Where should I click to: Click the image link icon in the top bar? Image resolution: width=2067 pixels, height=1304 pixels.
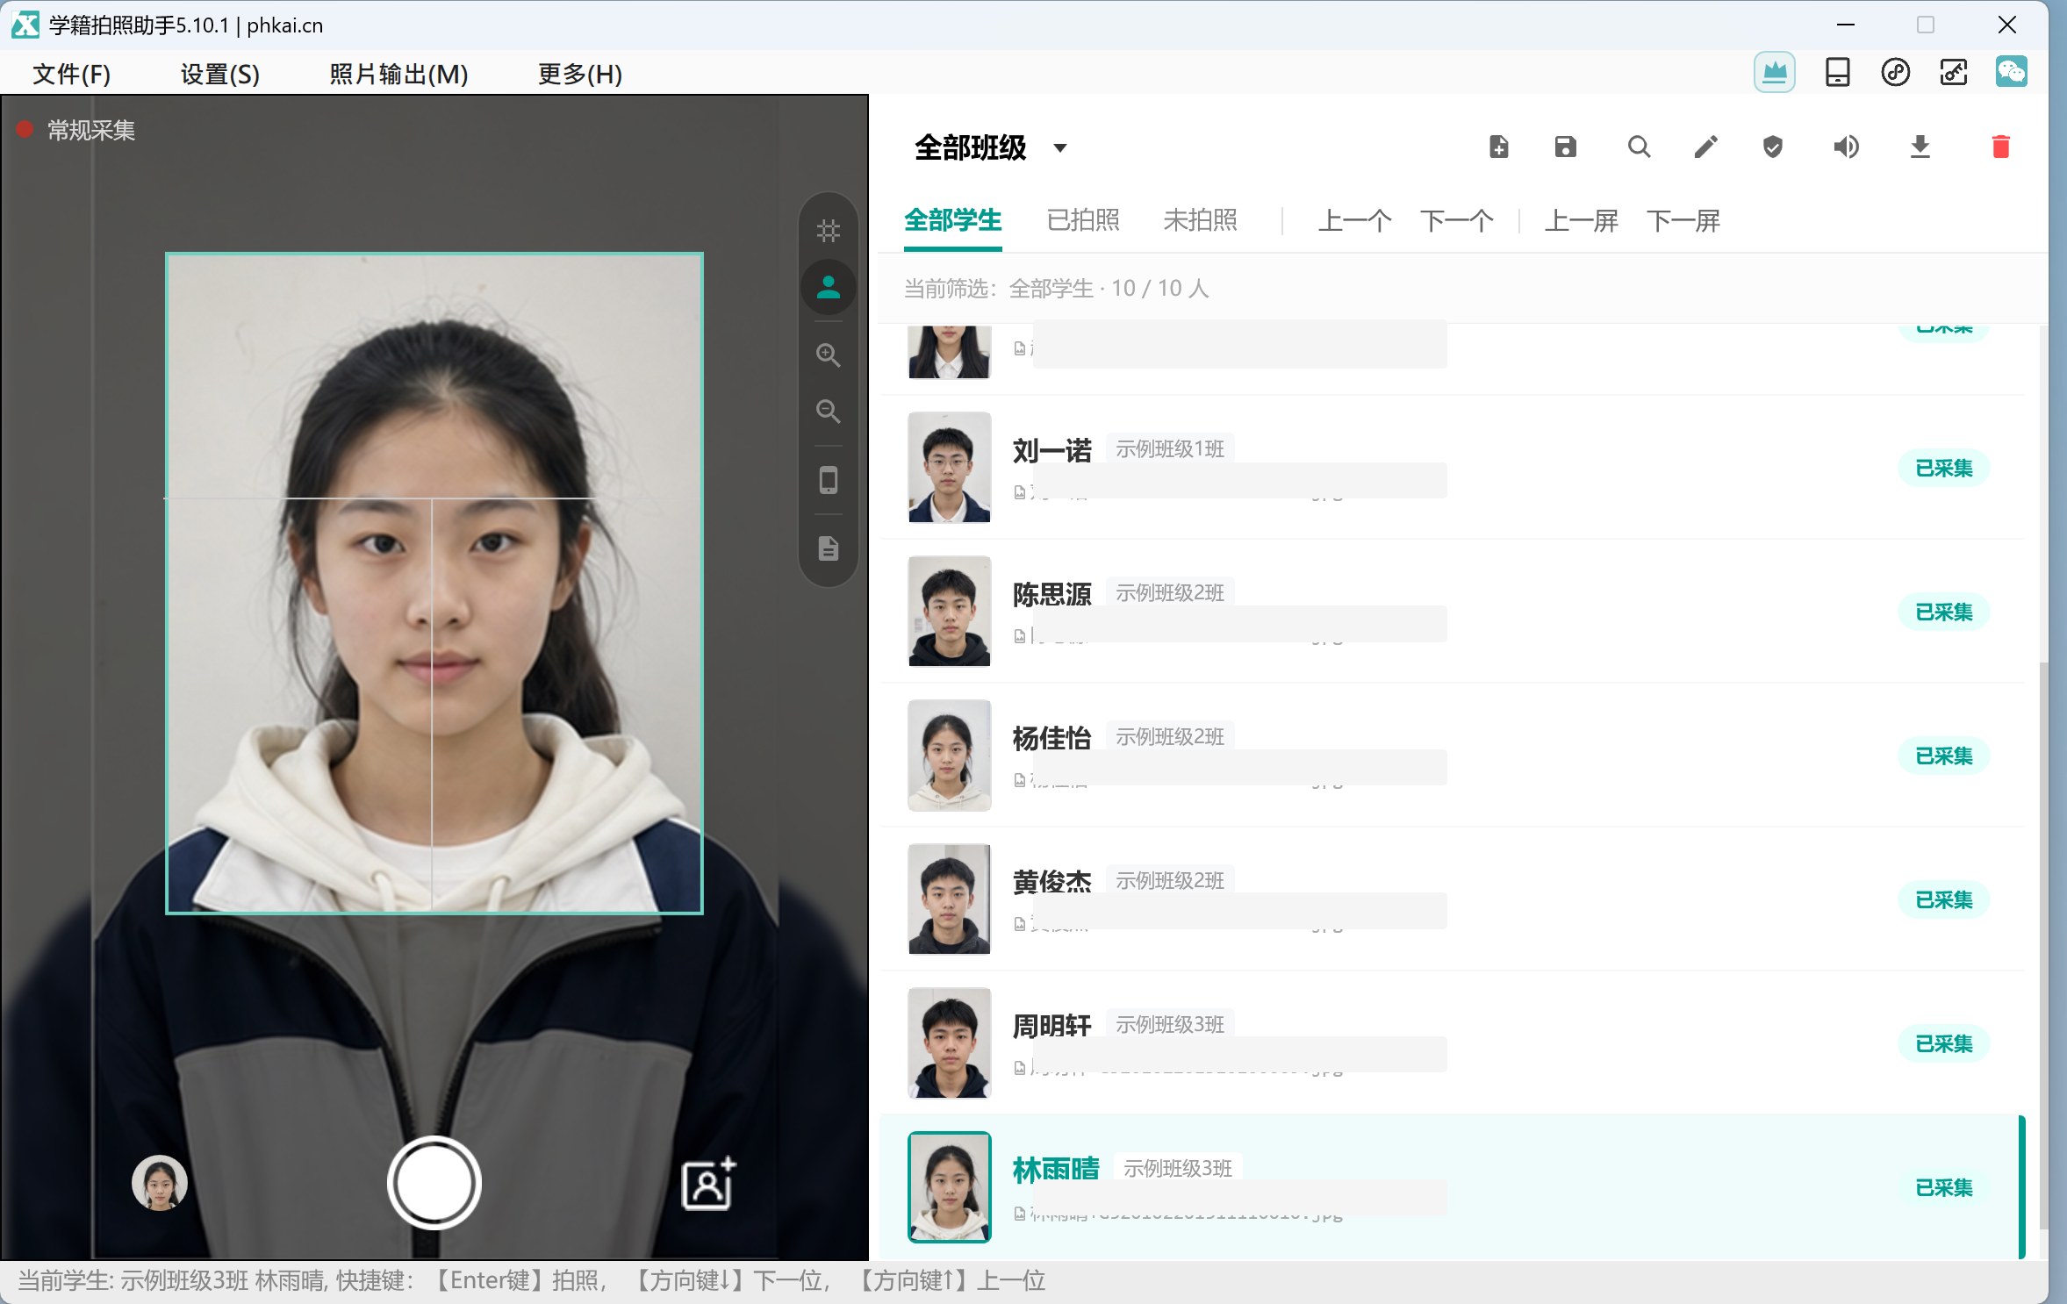(1953, 73)
